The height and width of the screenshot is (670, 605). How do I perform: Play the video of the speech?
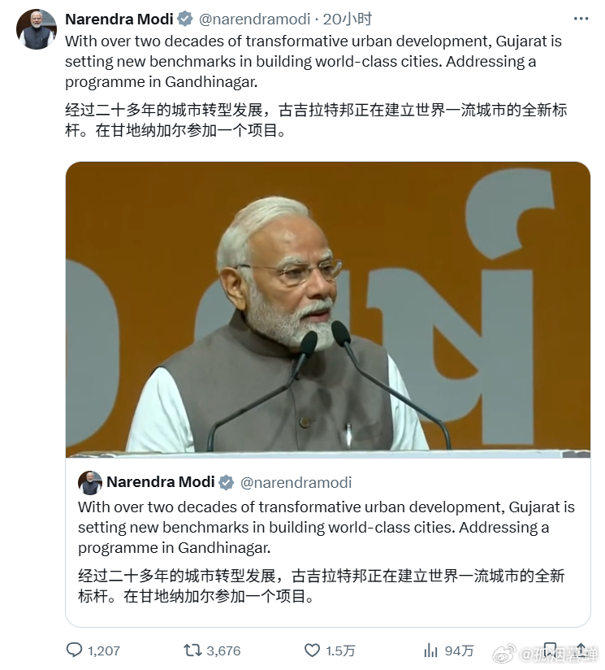[327, 309]
